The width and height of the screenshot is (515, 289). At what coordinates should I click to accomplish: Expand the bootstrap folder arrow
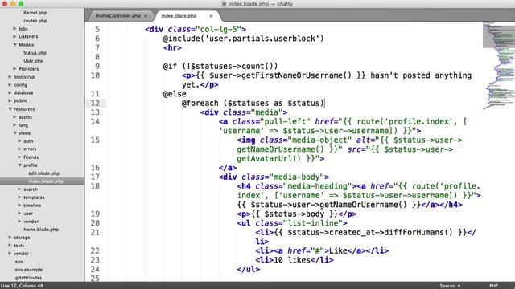pos(10,77)
